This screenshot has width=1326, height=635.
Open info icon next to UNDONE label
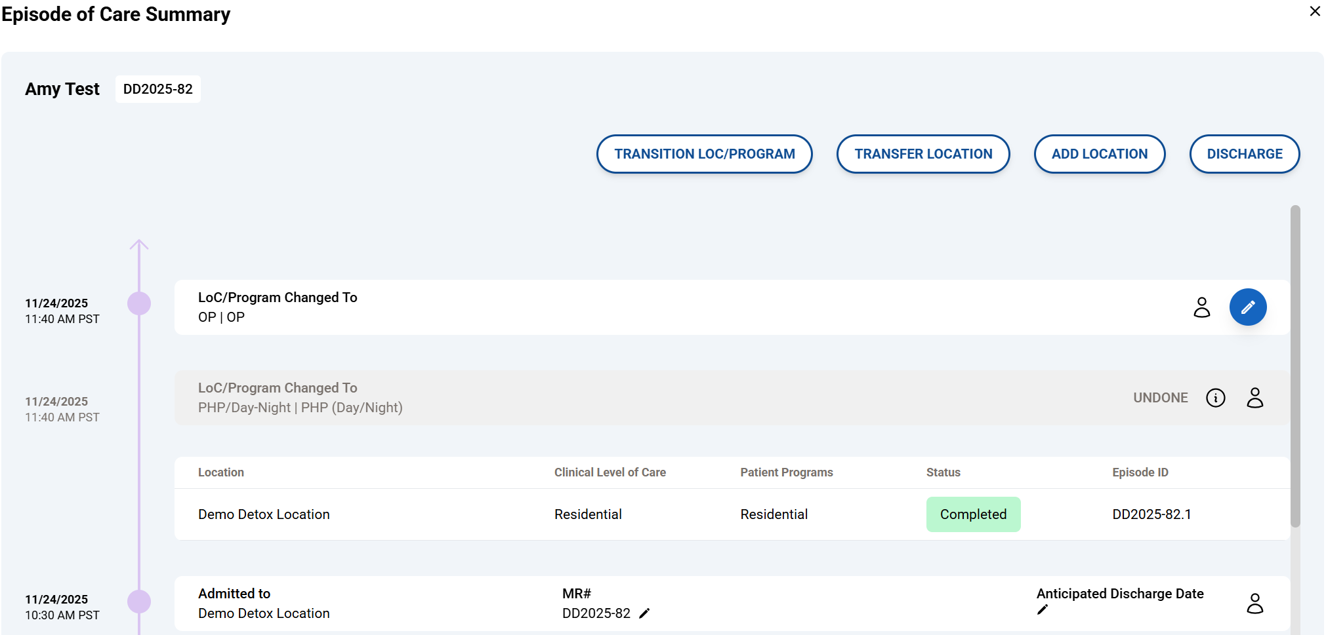click(x=1215, y=398)
